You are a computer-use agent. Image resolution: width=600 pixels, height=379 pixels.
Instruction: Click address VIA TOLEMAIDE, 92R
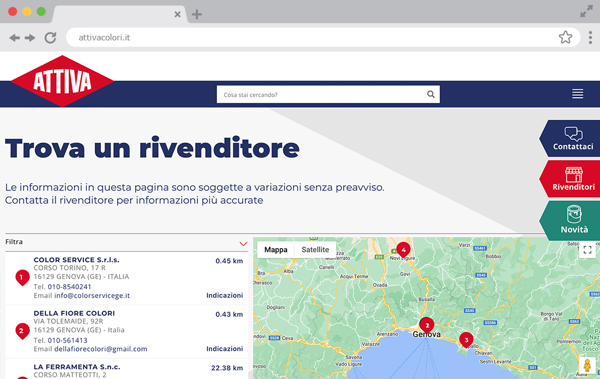(x=68, y=321)
